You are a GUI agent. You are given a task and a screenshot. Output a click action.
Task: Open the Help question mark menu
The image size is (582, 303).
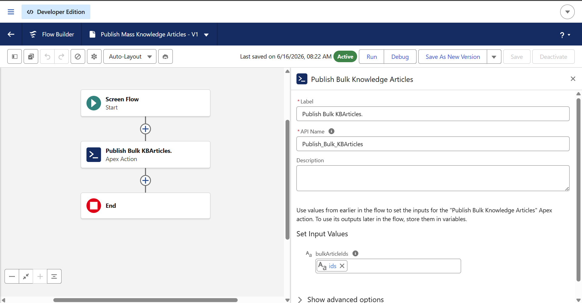(565, 35)
